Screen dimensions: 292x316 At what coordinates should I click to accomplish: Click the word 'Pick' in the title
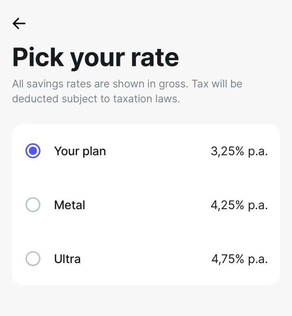coord(38,57)
